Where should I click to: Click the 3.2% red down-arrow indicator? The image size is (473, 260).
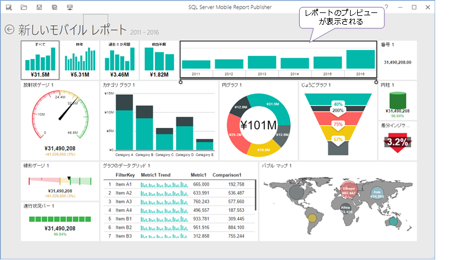pos(397,142)
